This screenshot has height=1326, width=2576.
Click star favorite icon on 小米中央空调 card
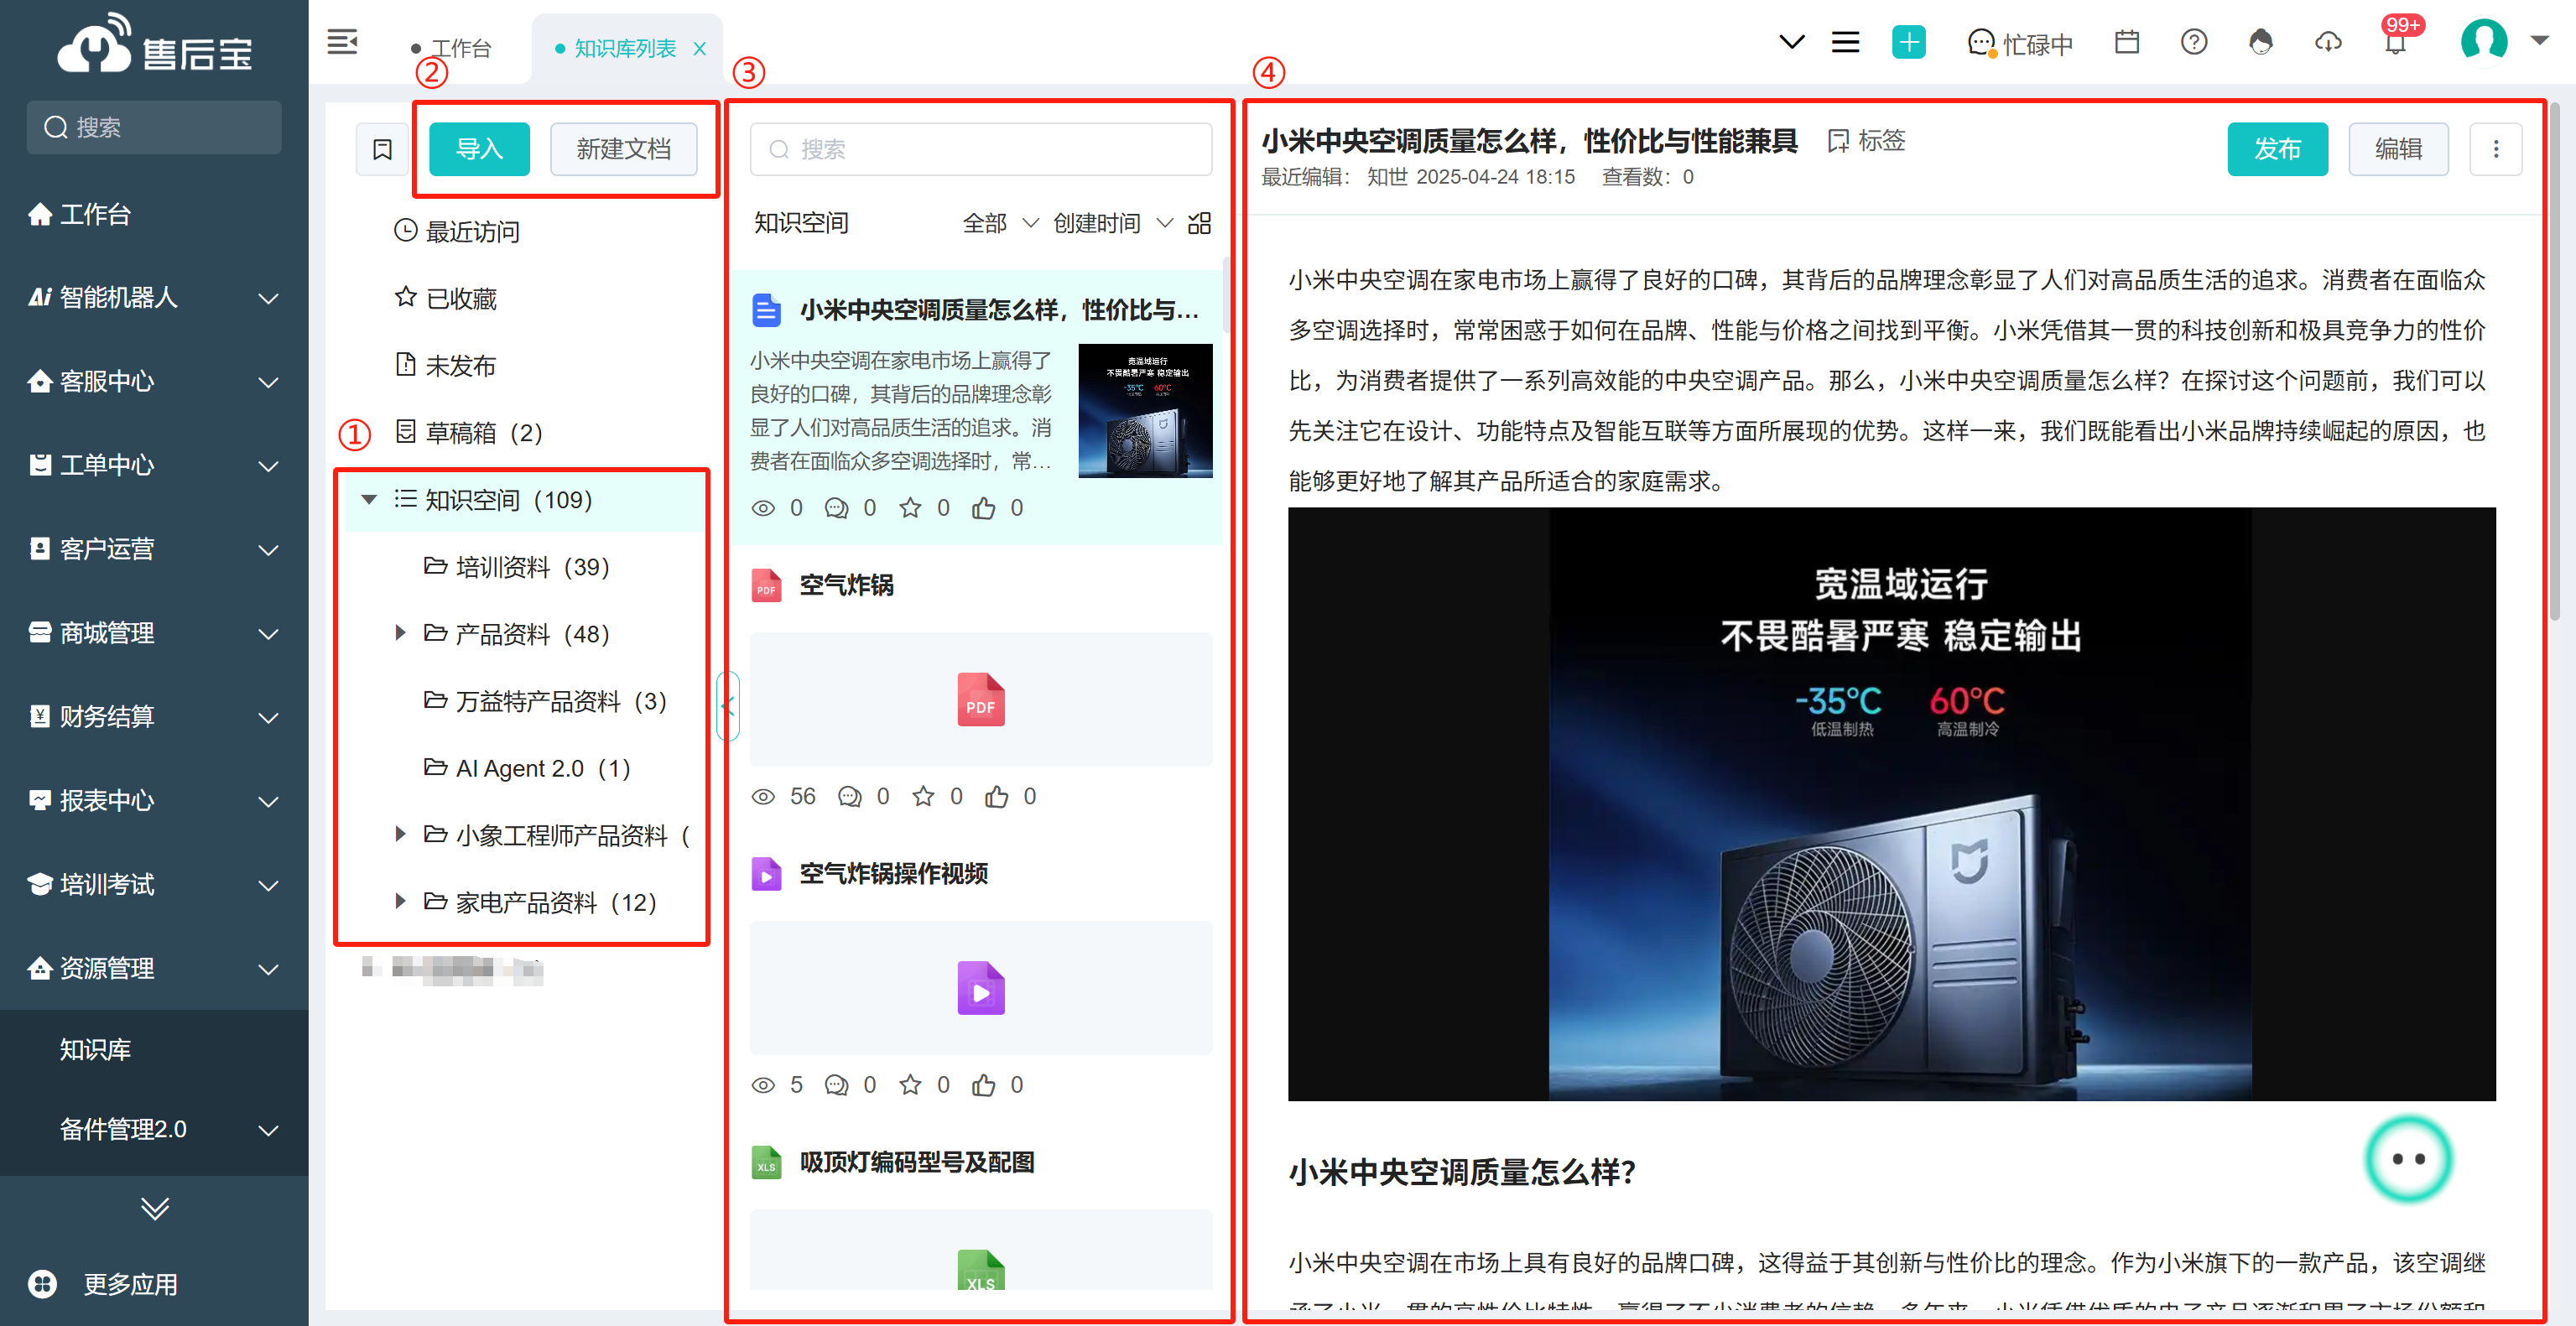[x=910, y=508]
